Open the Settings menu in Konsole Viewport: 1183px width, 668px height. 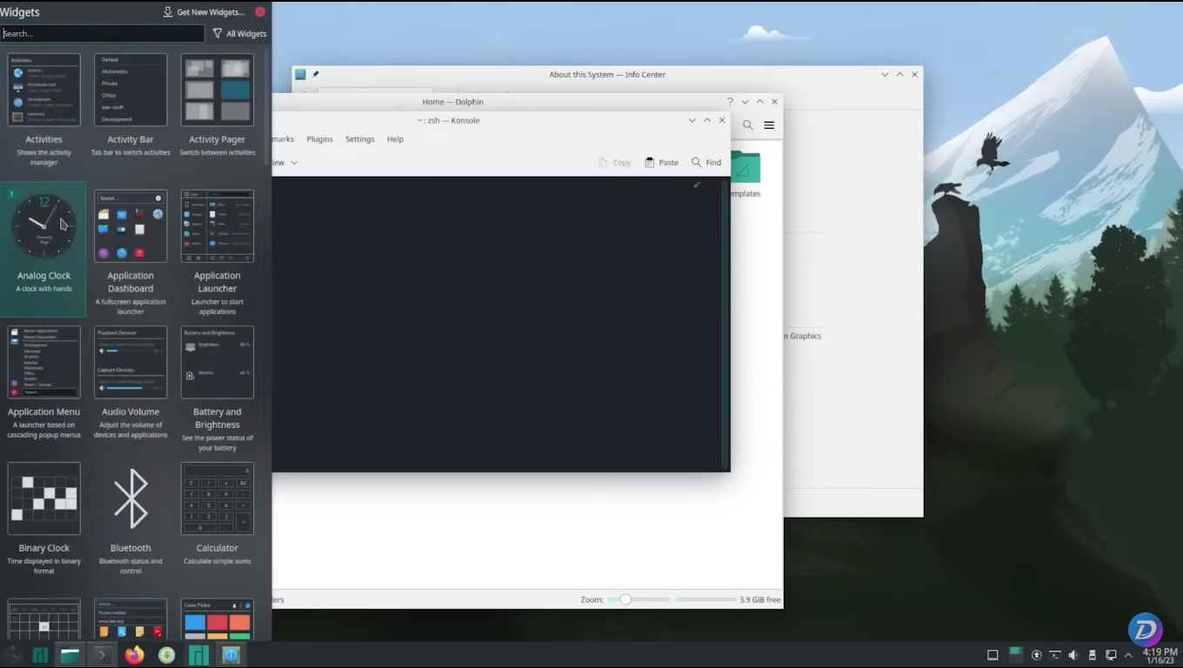pos(359,138)
